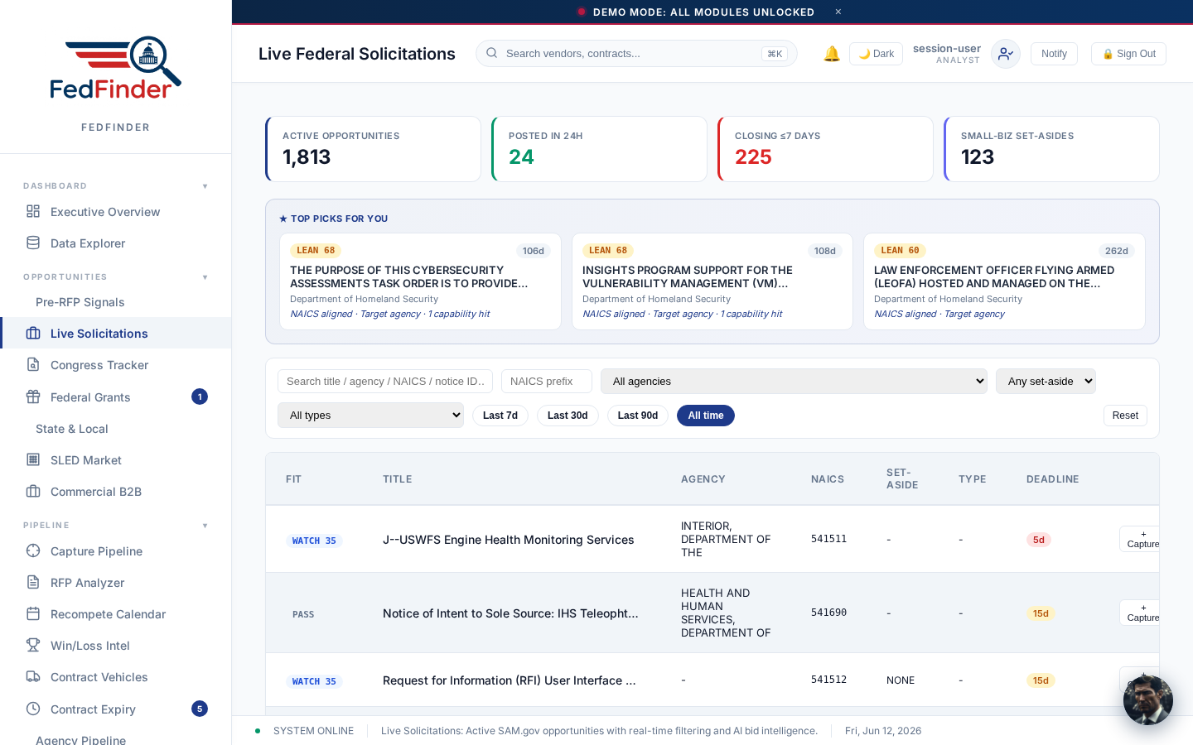Click the Congress Tracker document icon

[33, 364]
